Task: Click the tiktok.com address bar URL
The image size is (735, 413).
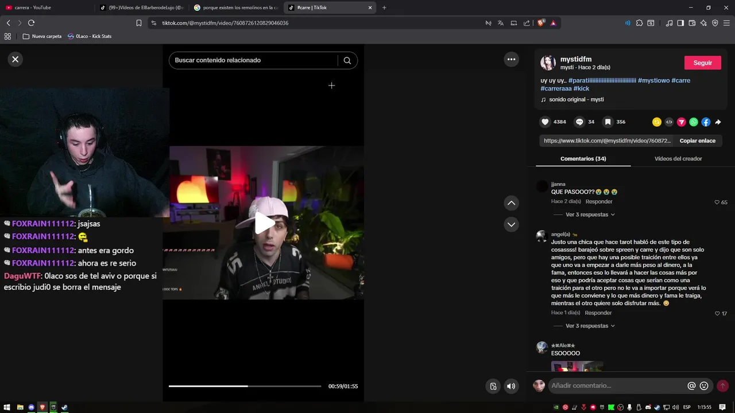Action: click(225, 23)
